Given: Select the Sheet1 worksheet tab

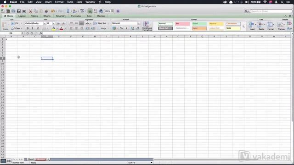Looking at the screenshot, I should [x=31, y=159].
